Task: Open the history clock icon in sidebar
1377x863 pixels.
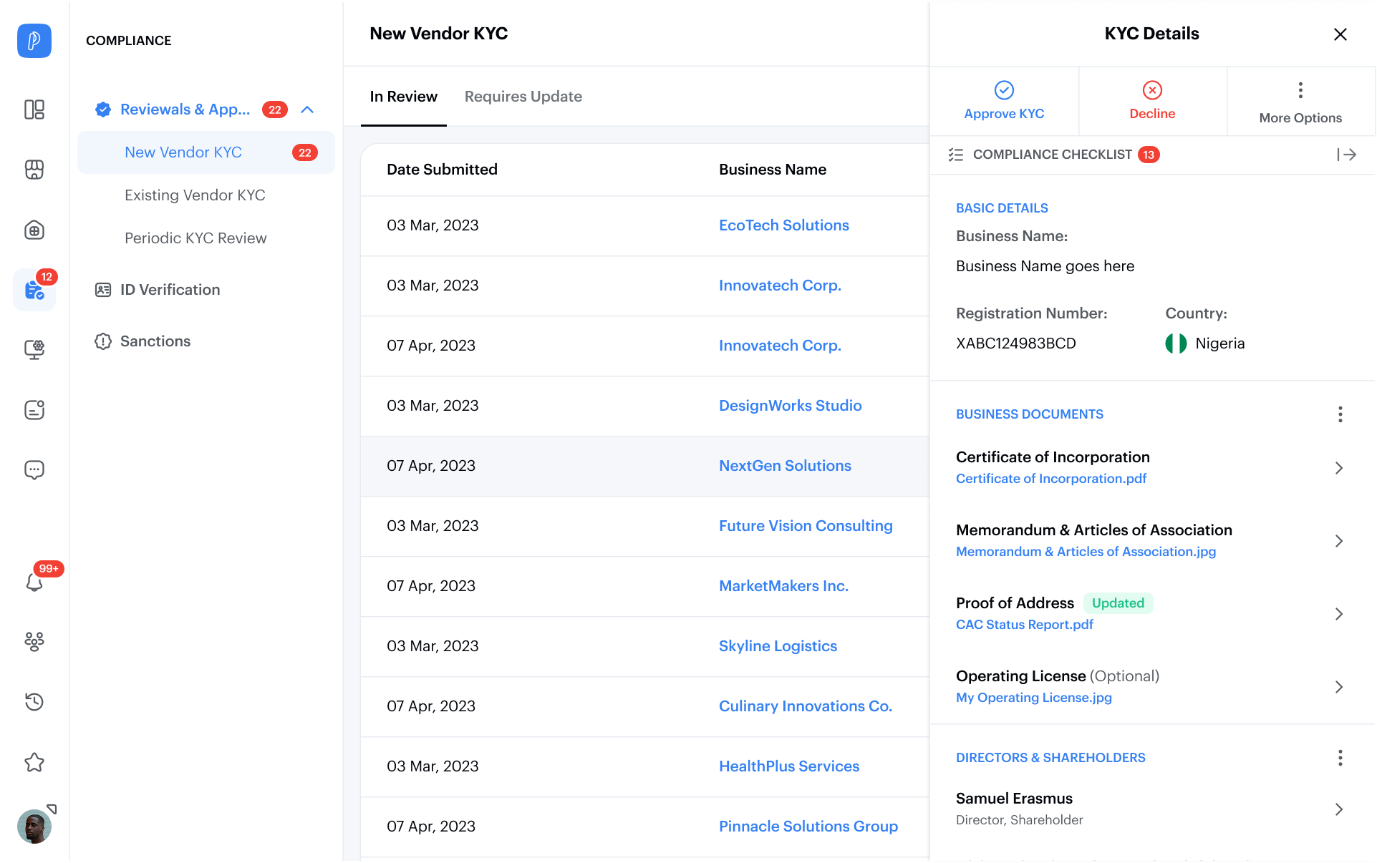Action: [x=34, y=701]
